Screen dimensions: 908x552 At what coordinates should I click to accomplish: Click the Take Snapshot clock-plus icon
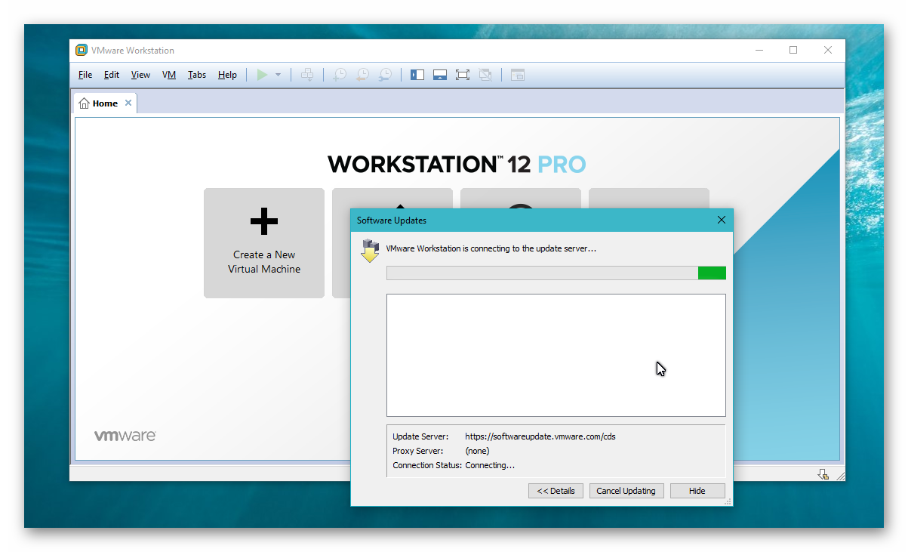point(340,75)
